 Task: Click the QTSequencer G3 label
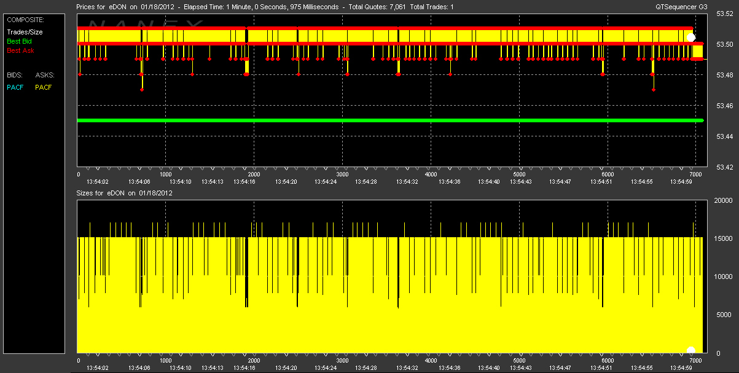[681, 7]
